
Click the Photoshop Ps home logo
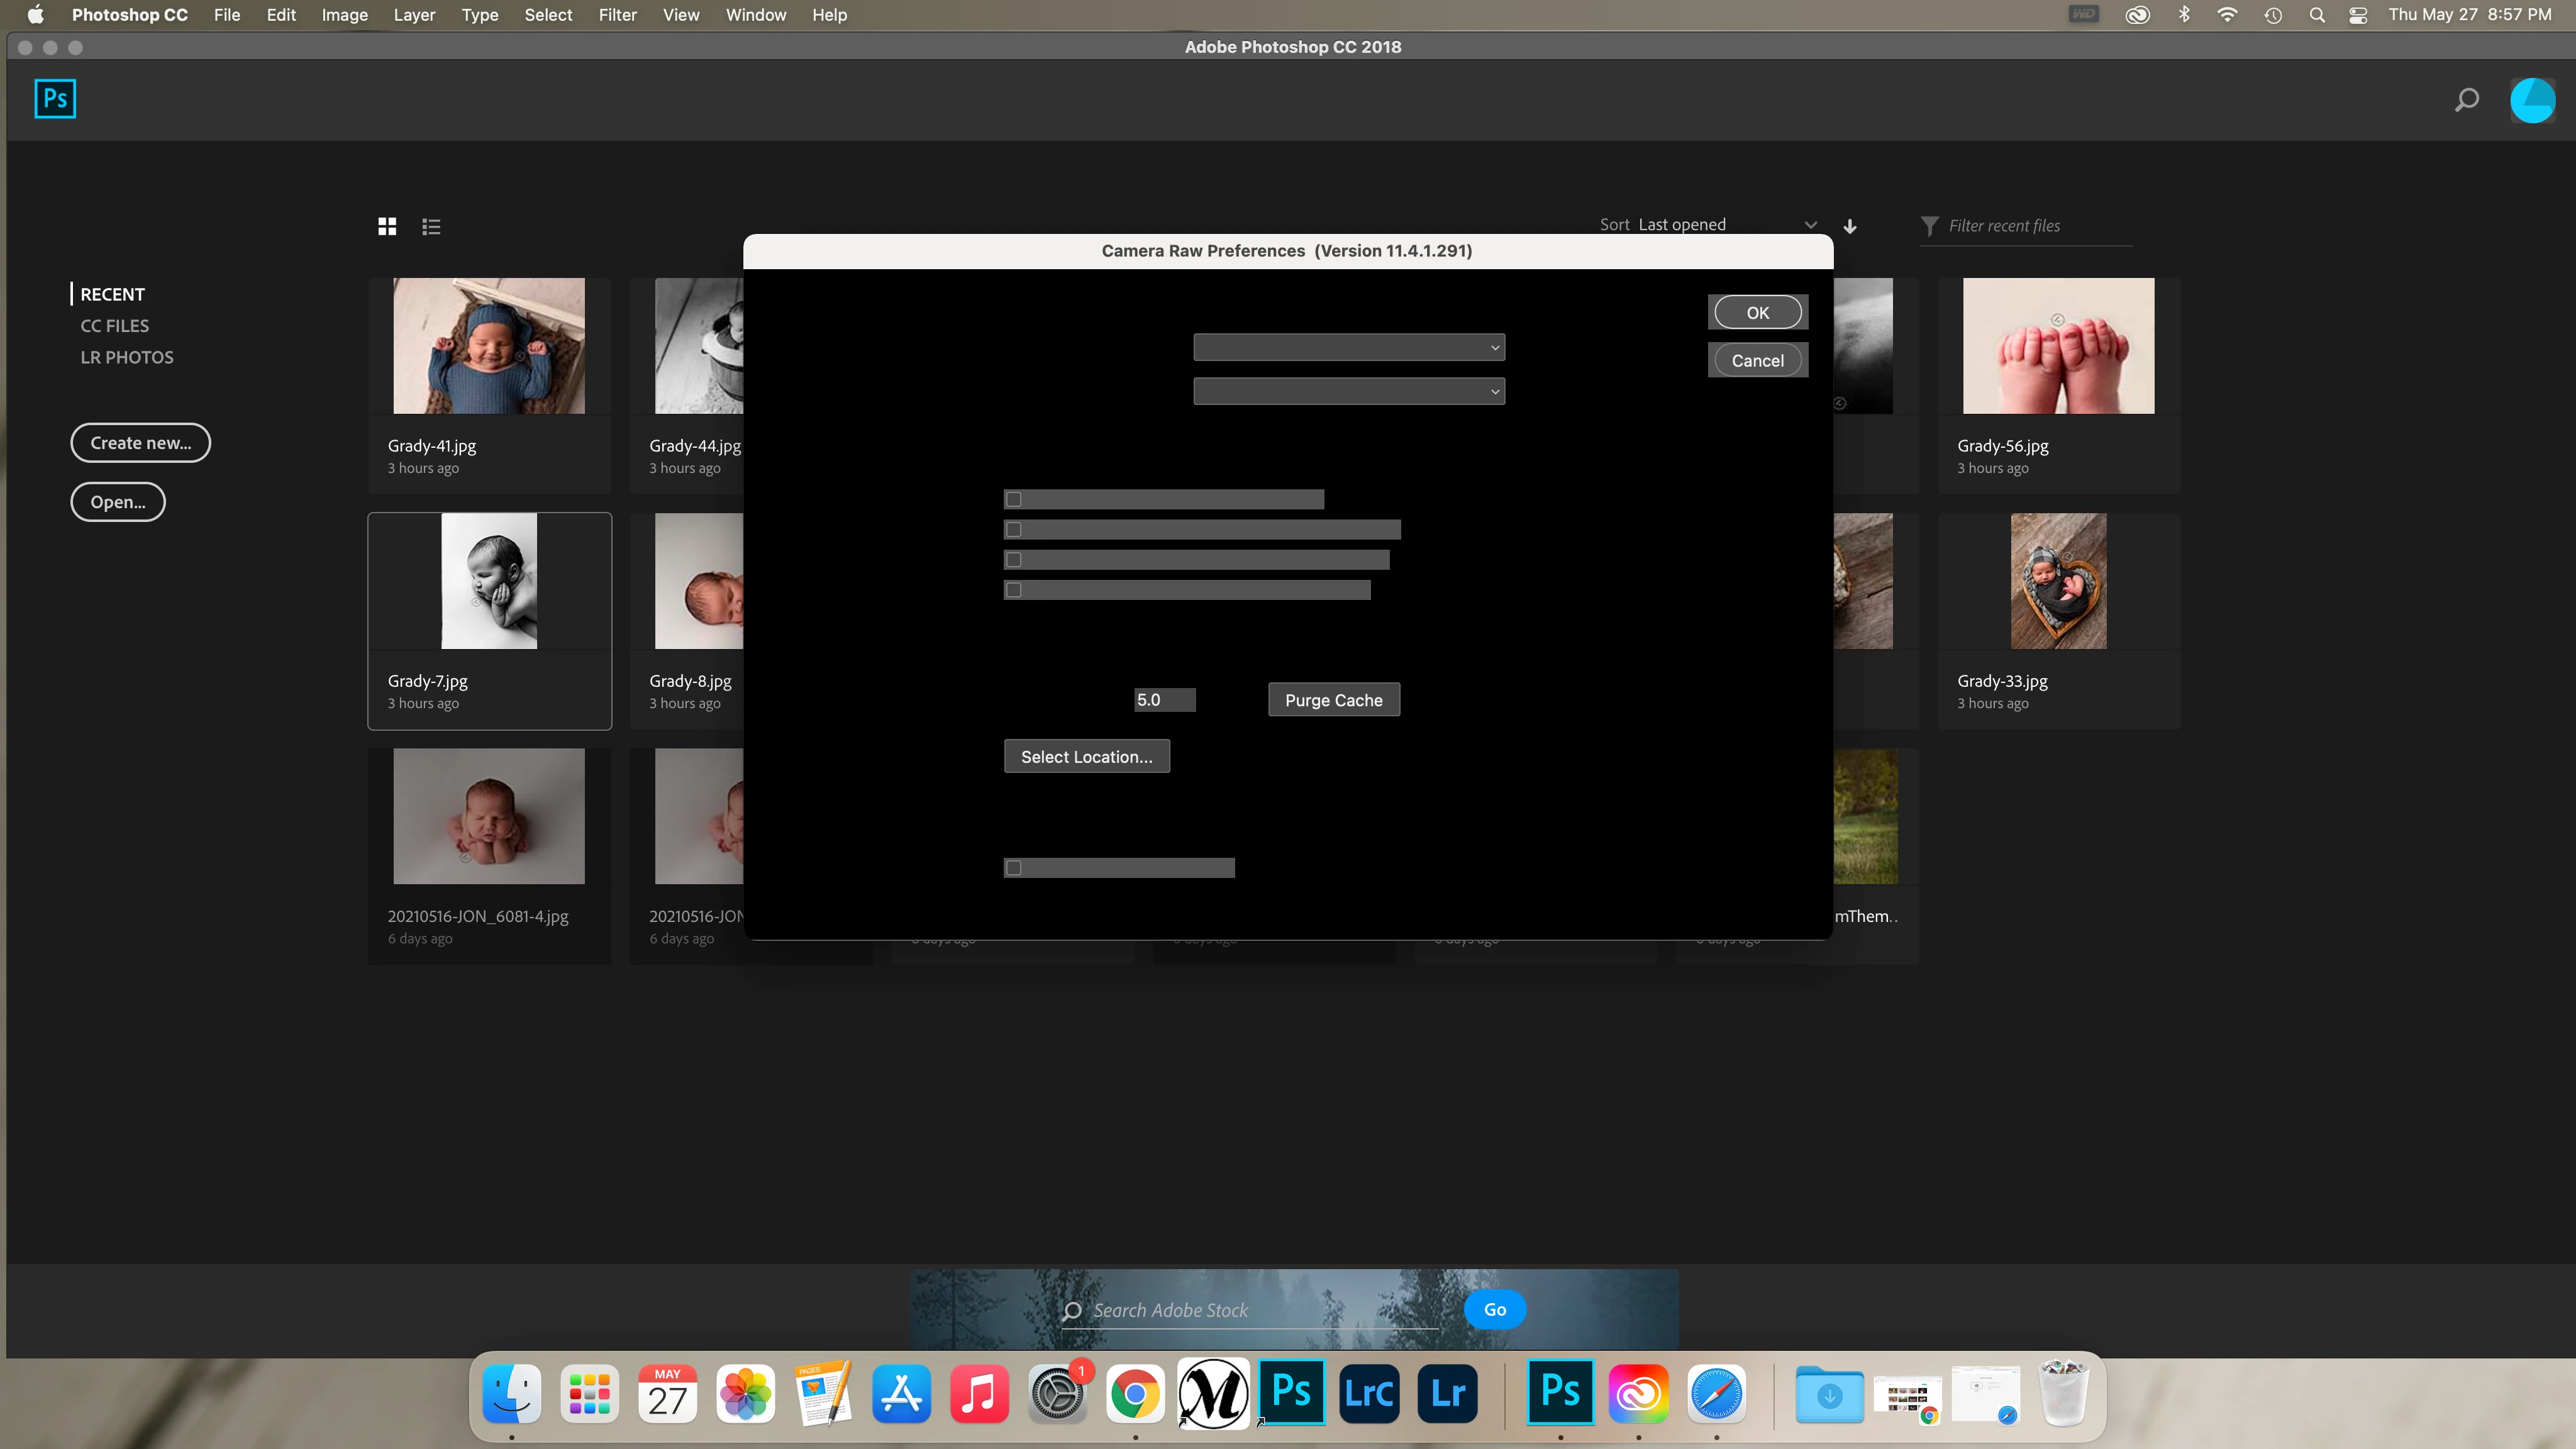point(55,99)
